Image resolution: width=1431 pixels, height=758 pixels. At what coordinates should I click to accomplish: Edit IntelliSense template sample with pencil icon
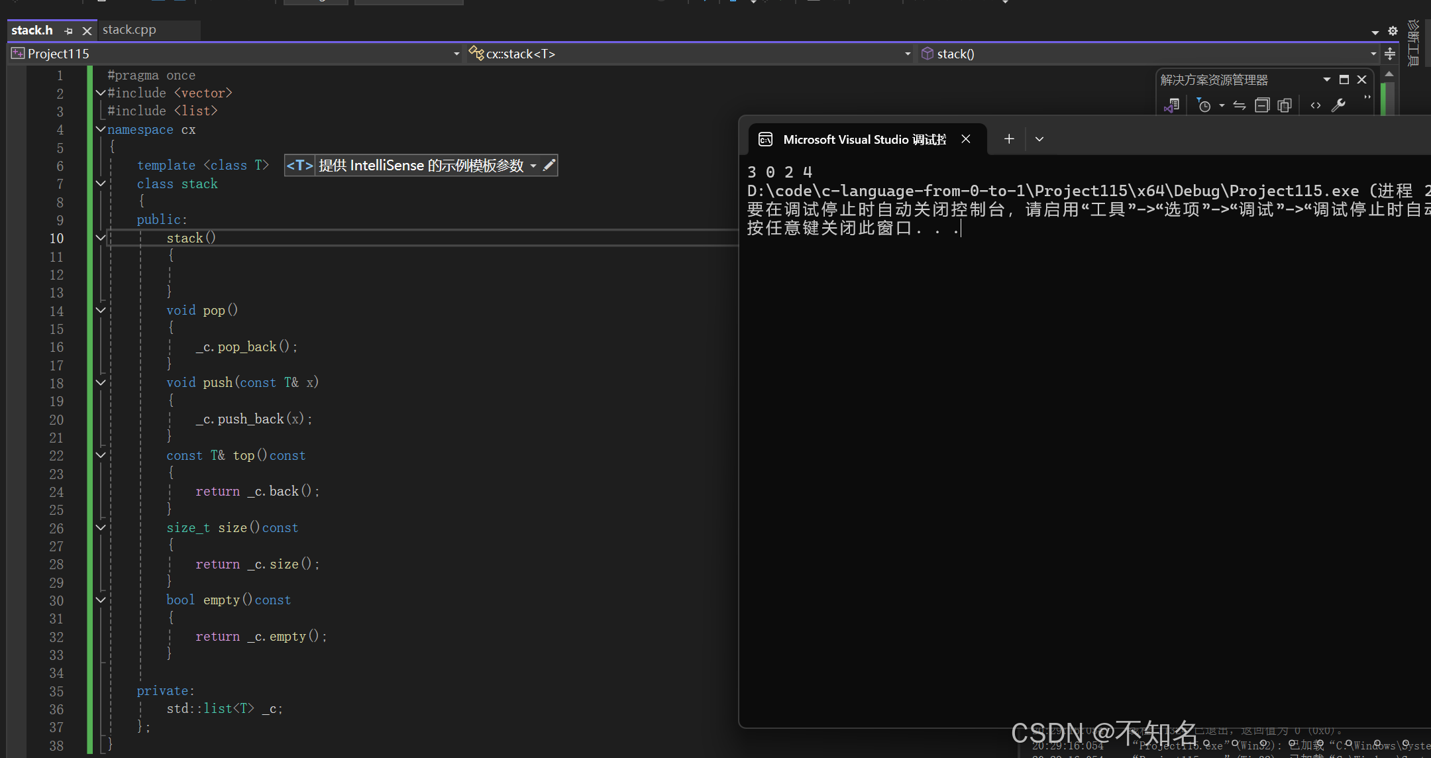(549, 165)
